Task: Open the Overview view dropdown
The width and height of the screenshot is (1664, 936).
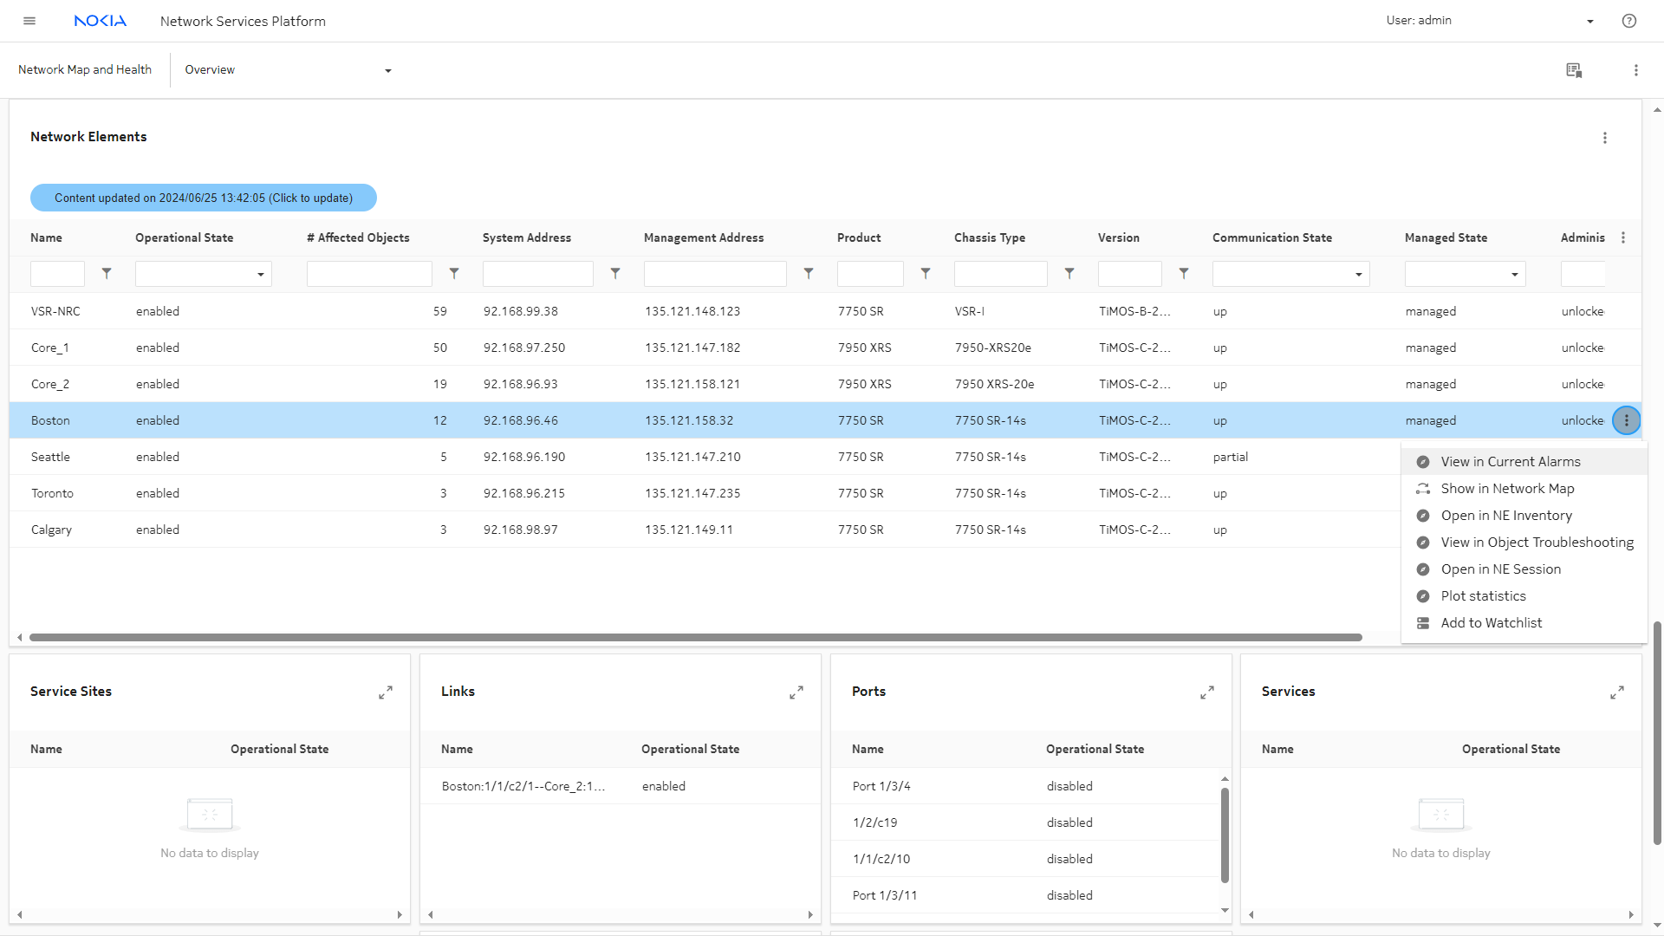Action: point(387,70)
